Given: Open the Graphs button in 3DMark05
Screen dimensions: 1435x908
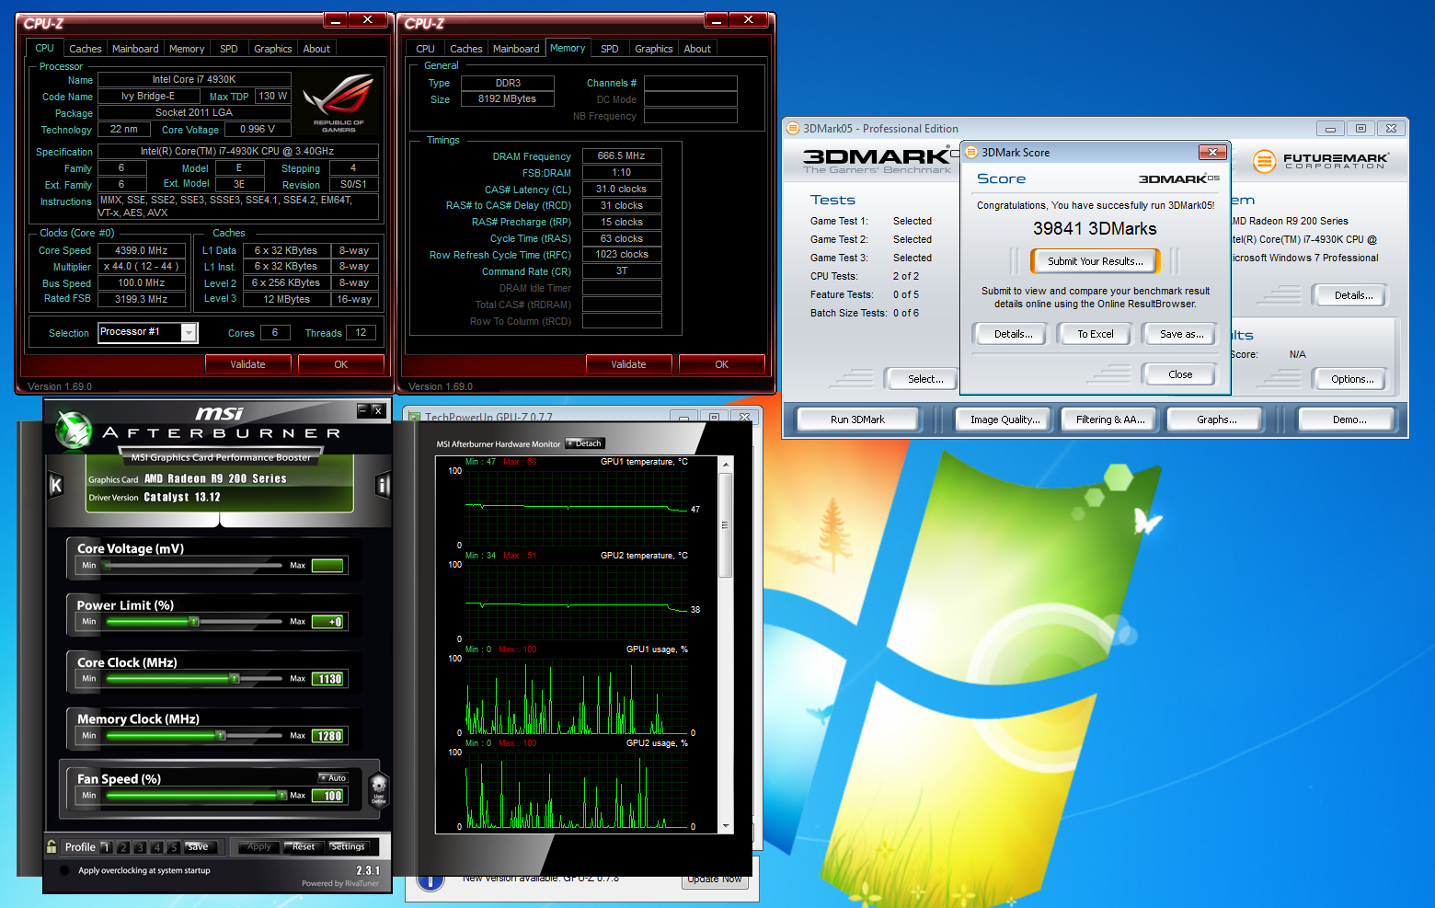Looking at the screenshot, I should tap(1216, 420).
